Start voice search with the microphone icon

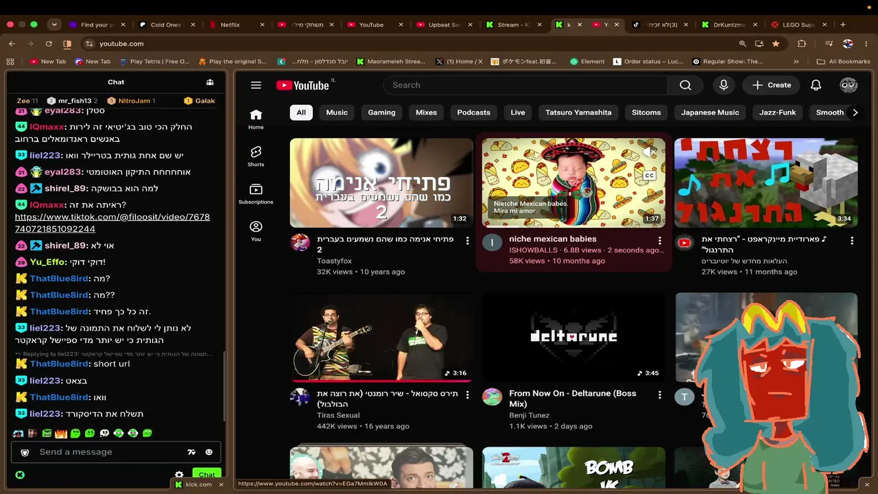pos(723,85)
